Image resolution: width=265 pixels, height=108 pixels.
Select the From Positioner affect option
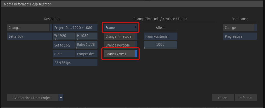click(x=160, y=36)
